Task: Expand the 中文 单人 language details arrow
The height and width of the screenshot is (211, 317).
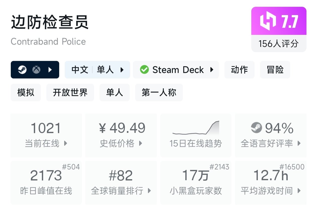Action: tap(122, 70)
